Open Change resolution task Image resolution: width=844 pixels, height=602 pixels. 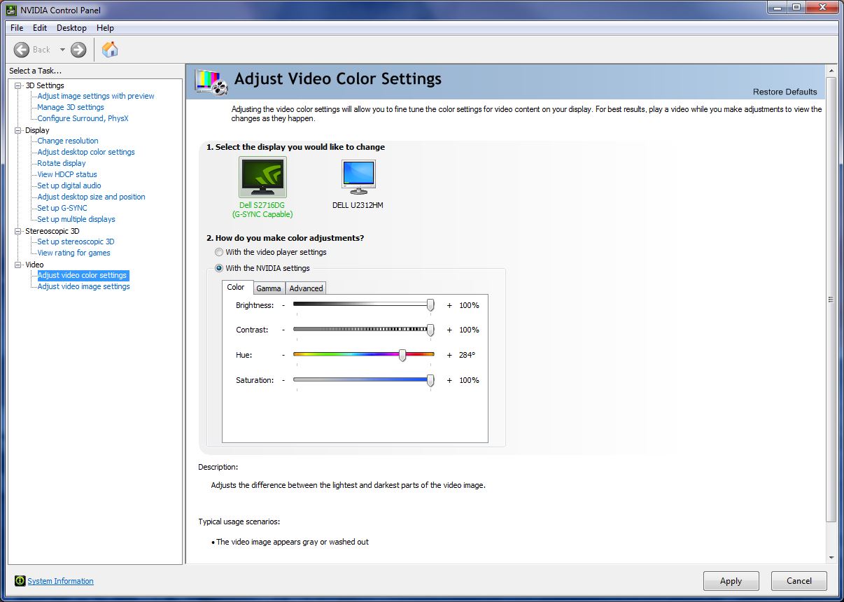click(x=68, y=141)
